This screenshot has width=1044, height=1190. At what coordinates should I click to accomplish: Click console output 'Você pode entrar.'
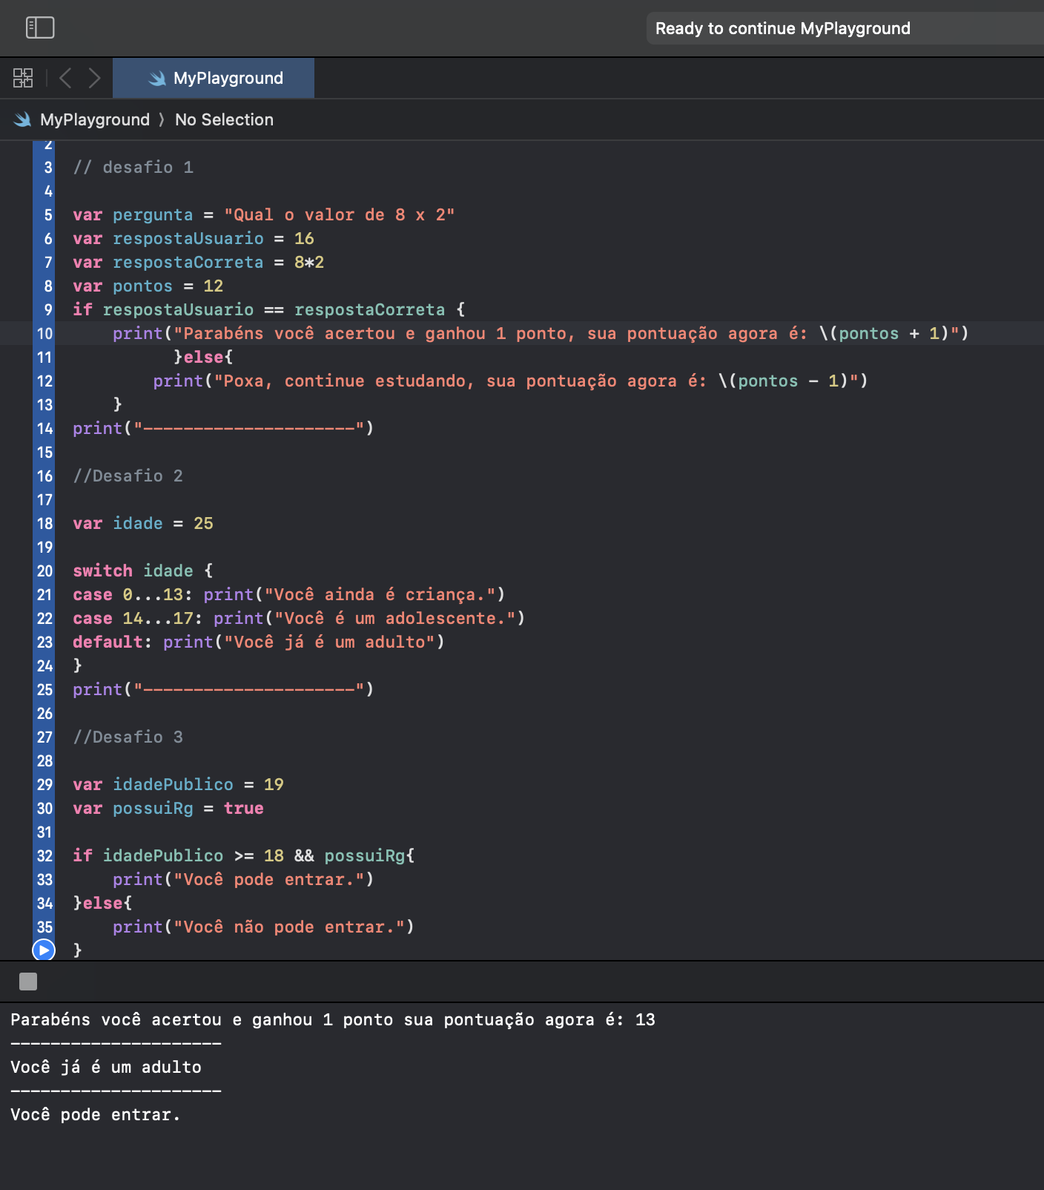click(x=96, y=1114)
